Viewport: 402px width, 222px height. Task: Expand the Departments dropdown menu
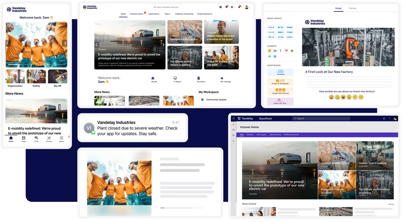point(154,14)
